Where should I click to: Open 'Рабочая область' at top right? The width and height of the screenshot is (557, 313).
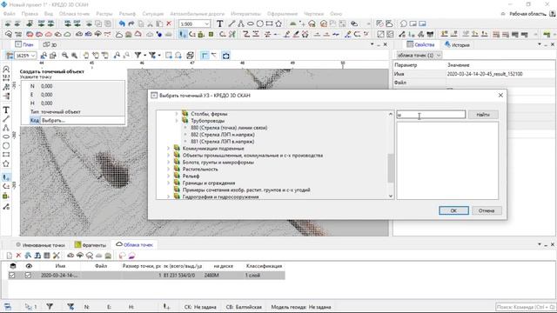click(527, 14)
